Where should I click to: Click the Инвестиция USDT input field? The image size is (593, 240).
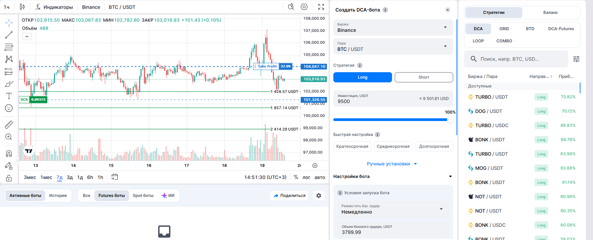click(393, 99)
